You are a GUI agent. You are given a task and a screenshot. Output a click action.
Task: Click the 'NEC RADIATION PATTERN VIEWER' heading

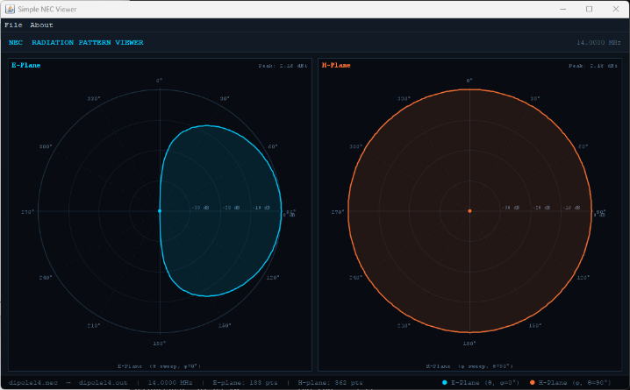coord(76,42)
